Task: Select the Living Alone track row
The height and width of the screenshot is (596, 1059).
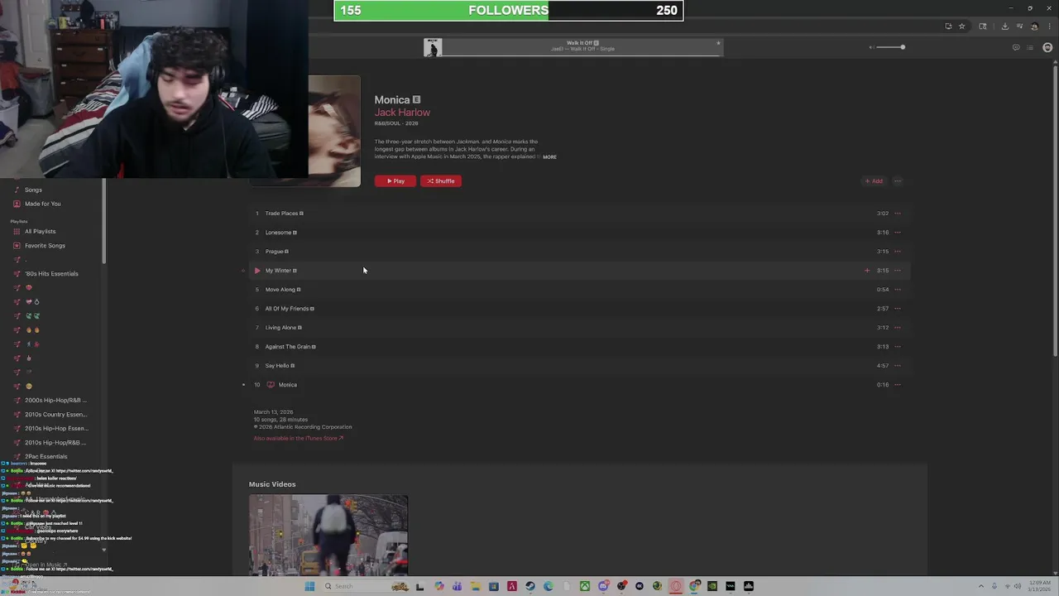Action: pos(577,328)
